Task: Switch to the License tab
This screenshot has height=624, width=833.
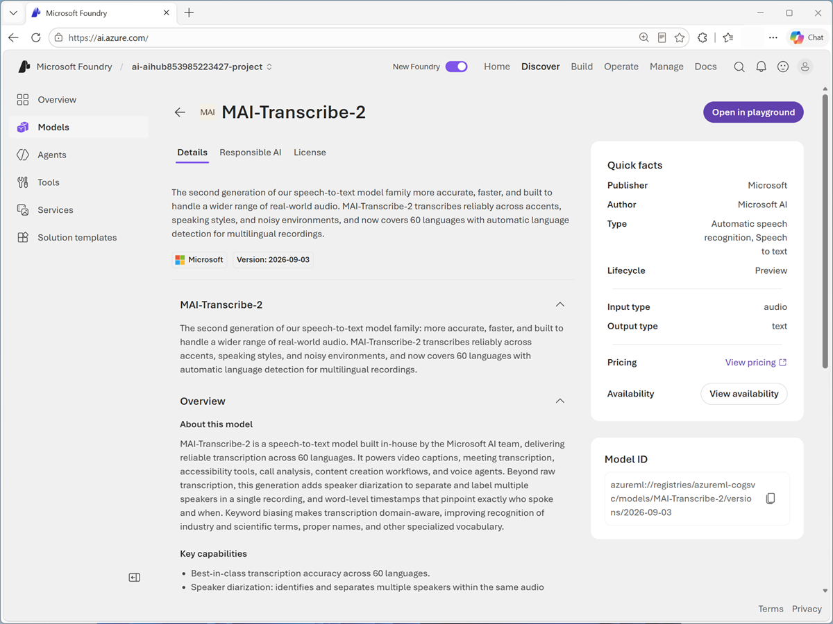Action: (310, 153)
